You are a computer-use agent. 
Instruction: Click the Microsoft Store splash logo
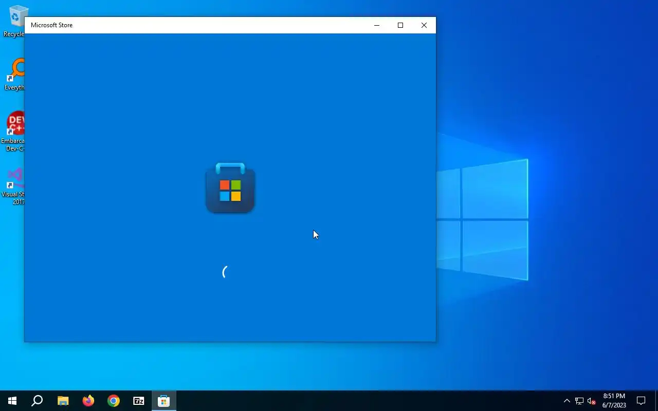click(x=230, y=188)
